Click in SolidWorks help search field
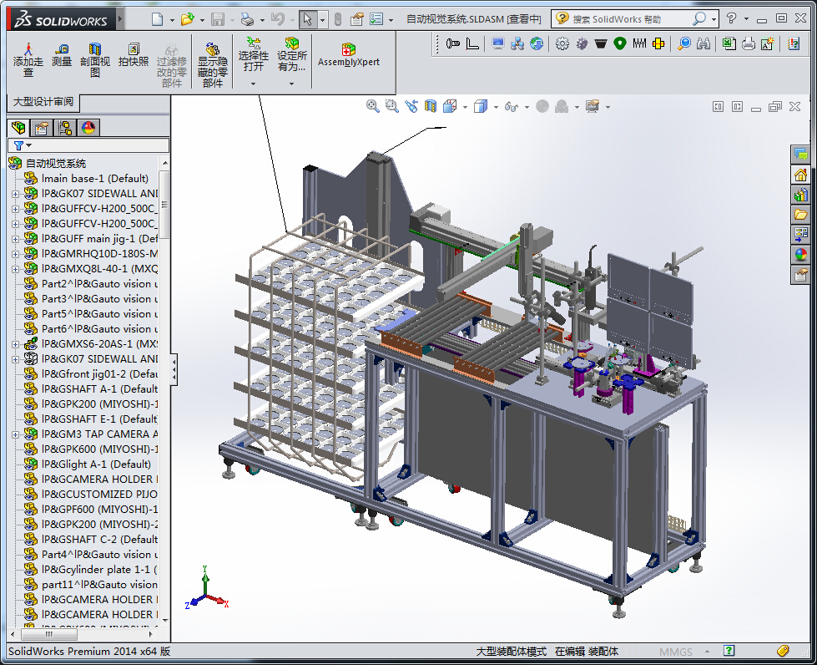The image size is (817, 665). [629, 19]
